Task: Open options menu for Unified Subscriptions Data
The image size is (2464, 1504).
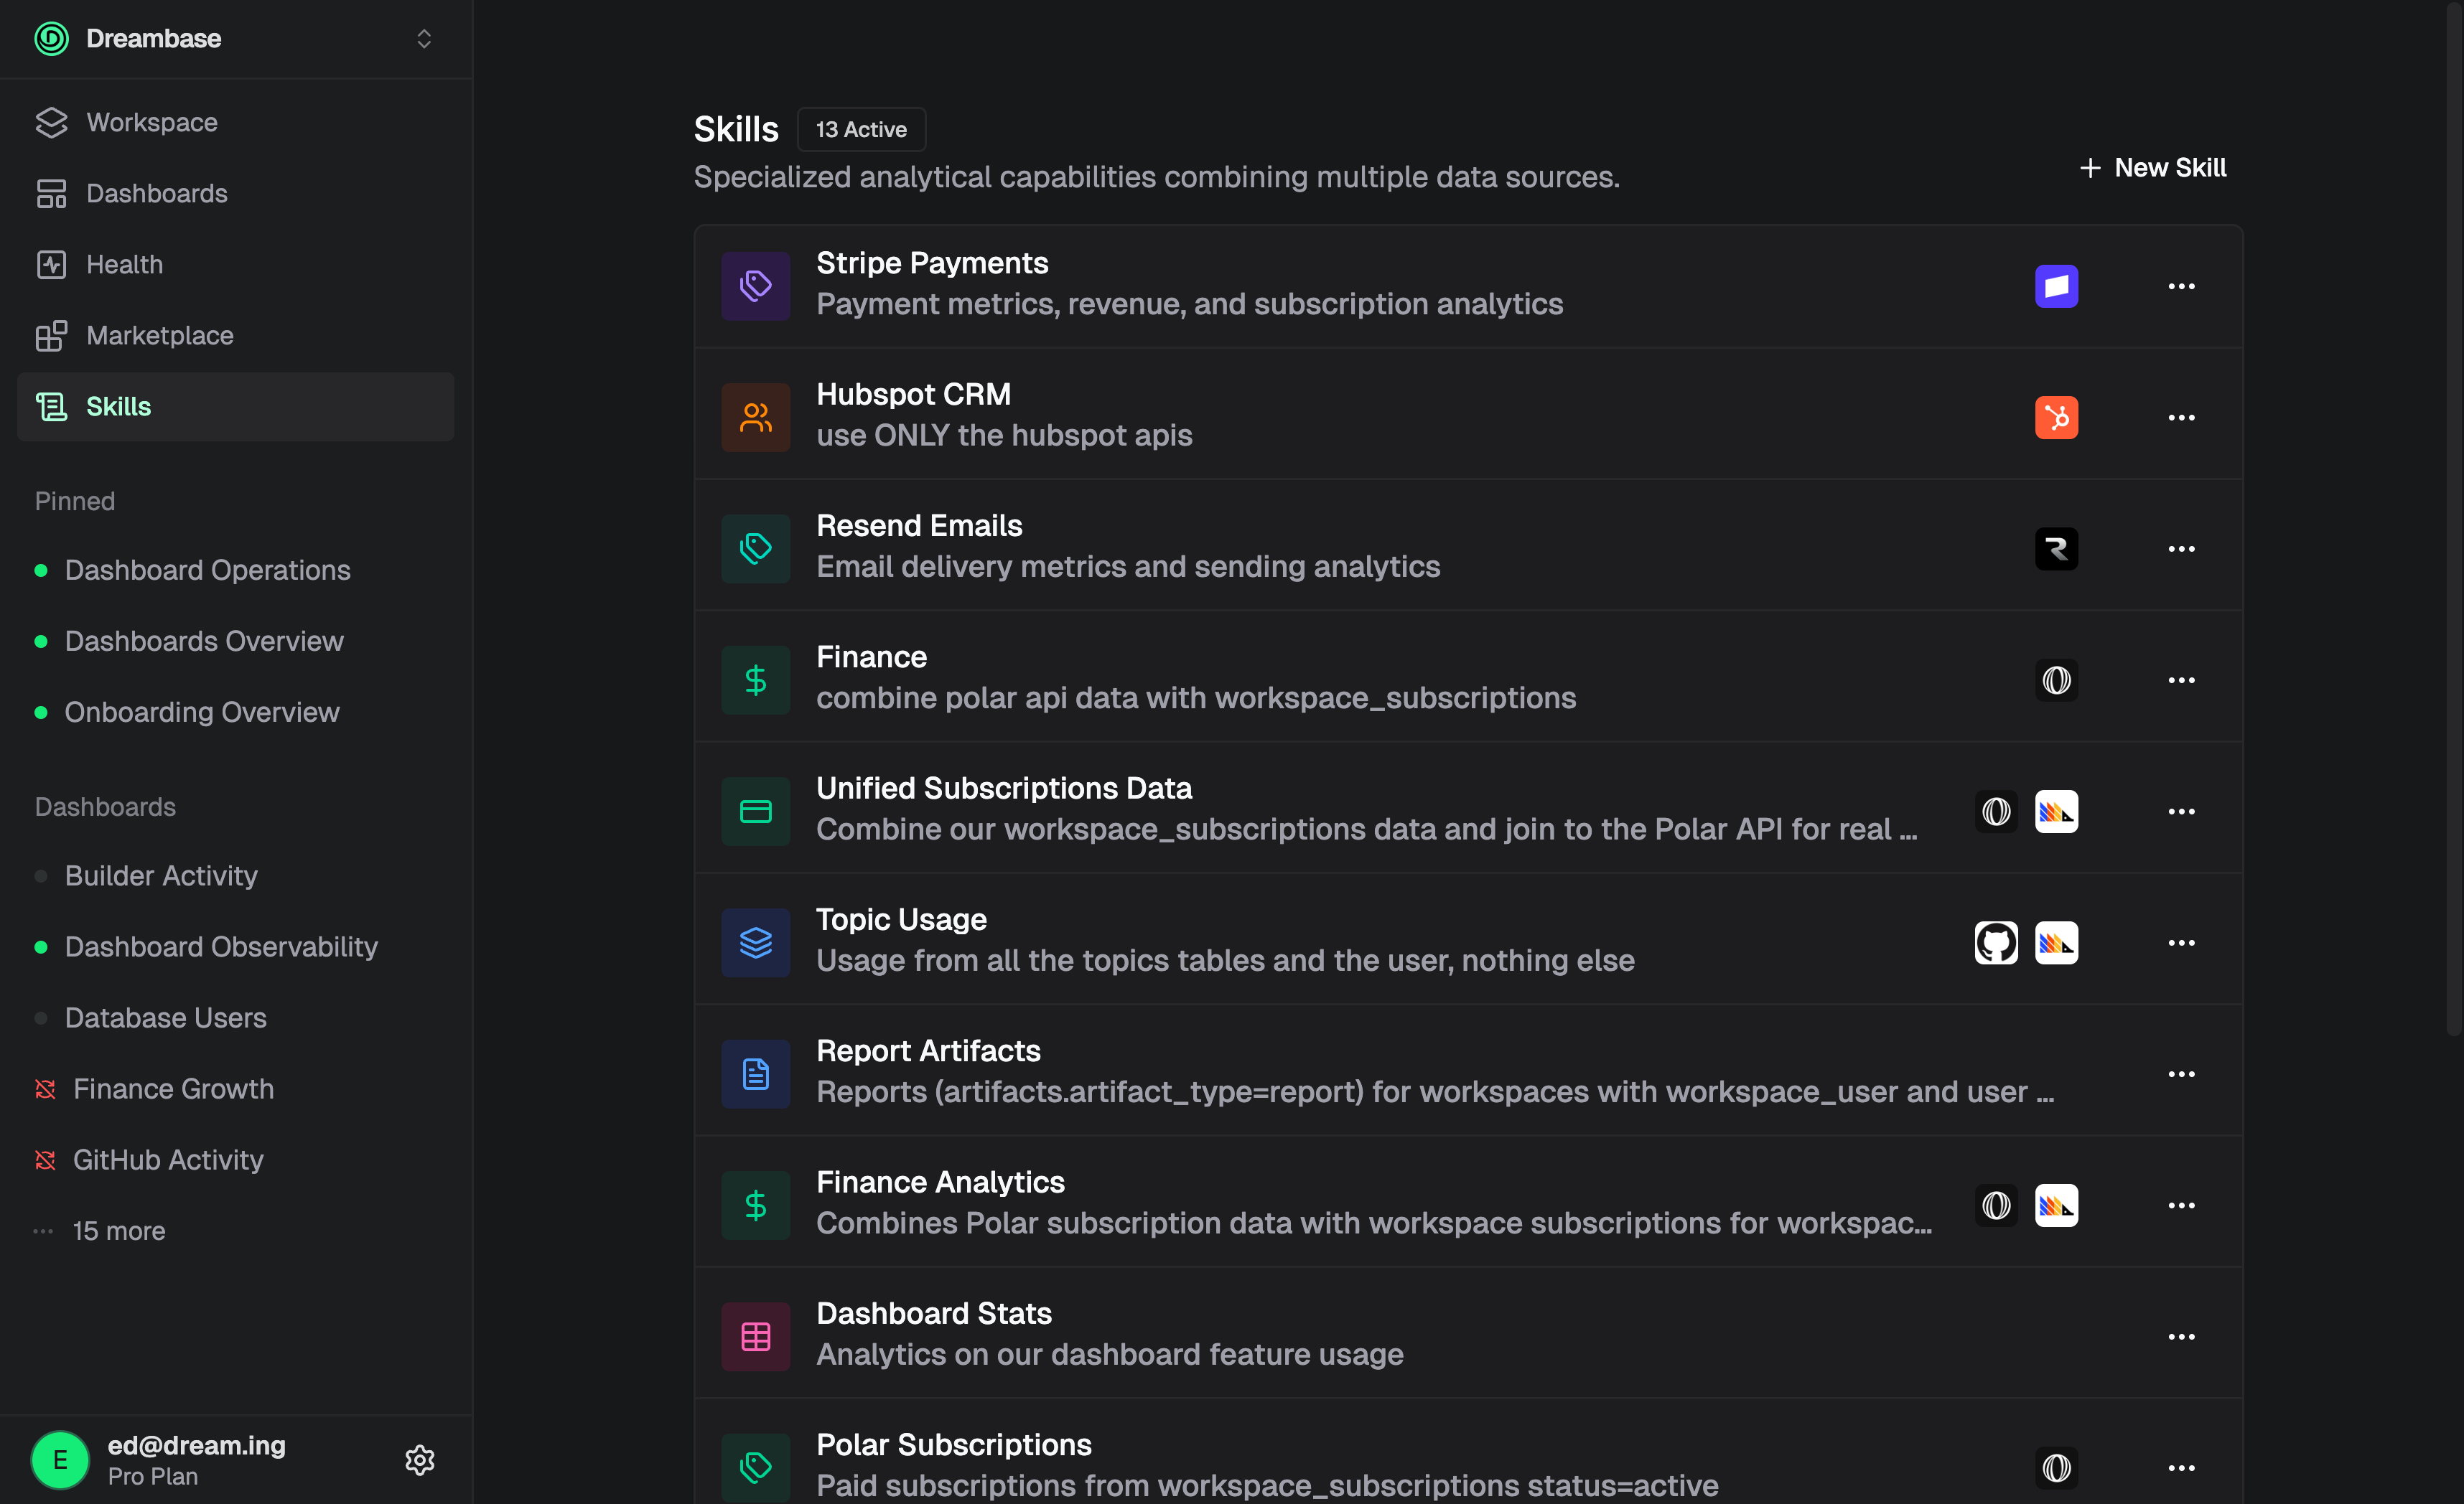Action: 2182,812
